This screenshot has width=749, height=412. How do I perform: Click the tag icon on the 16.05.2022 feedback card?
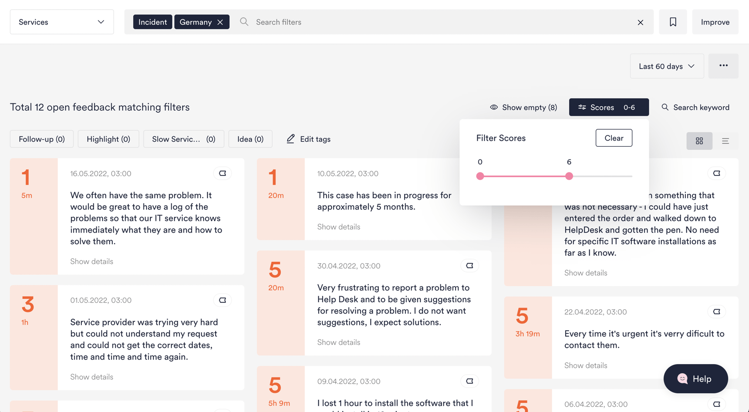coord(223,173)
